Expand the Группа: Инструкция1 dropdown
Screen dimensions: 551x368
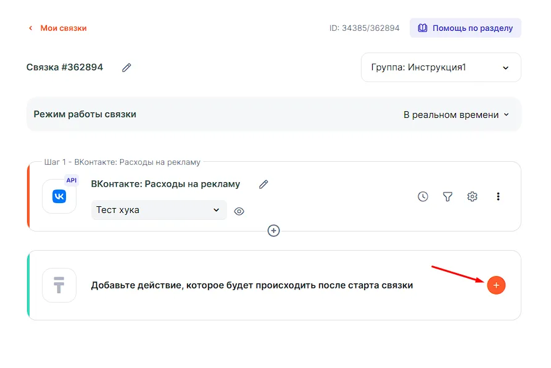(441, 67)
